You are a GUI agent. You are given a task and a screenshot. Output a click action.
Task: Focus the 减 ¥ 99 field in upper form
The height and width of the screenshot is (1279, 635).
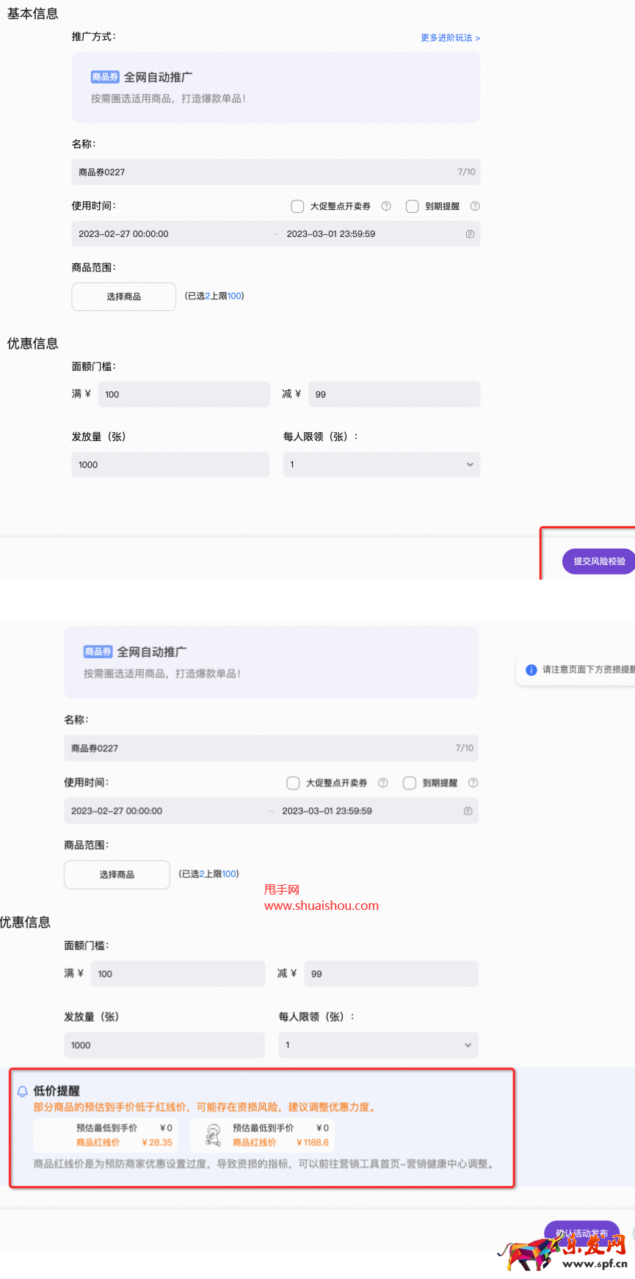[x=394, y=394]
